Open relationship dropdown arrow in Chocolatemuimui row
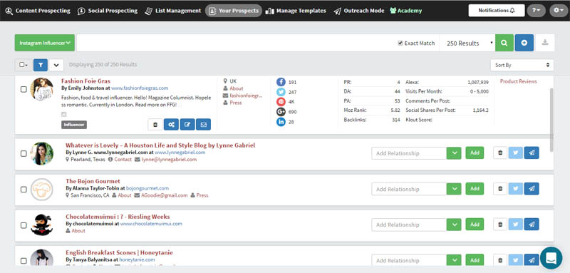570x273 pixels. point(454,225)
